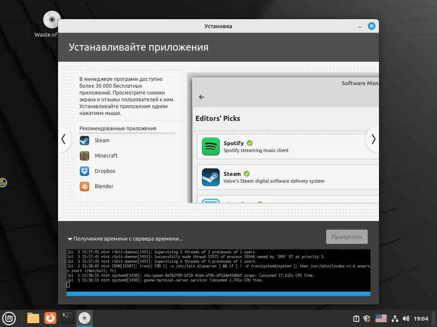Click inside the installer log terminal
Screen dimensions: 437x327
click(218, 270)
